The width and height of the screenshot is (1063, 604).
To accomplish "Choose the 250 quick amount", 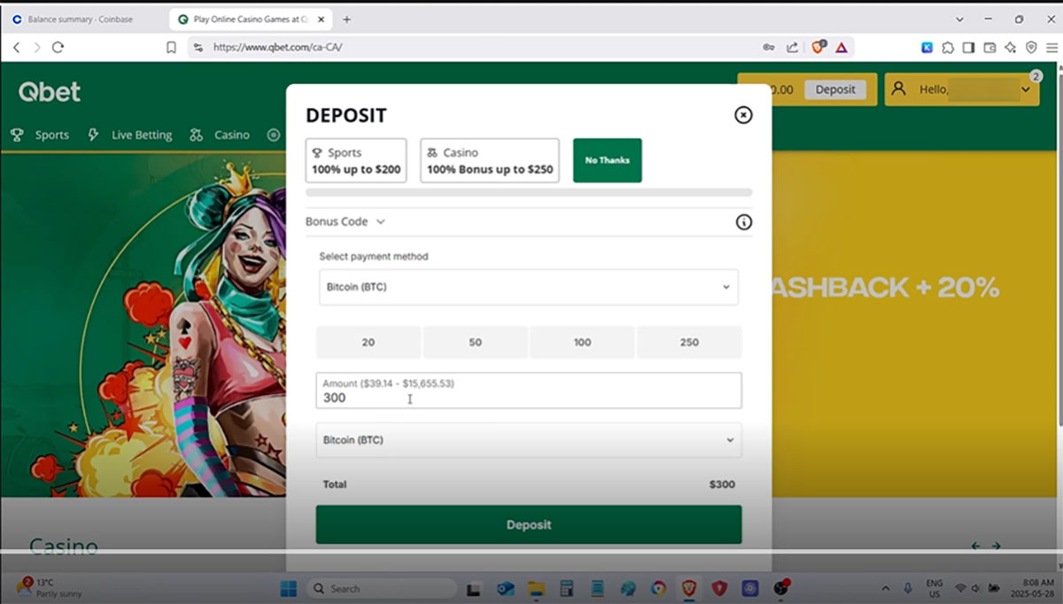I will tap(689, 342).
